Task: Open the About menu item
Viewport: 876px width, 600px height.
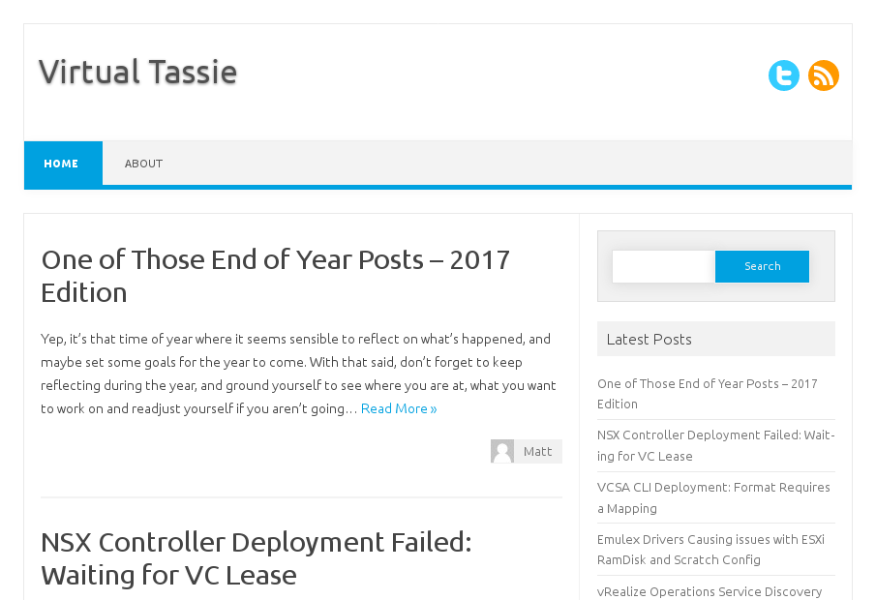Action: 143,164
